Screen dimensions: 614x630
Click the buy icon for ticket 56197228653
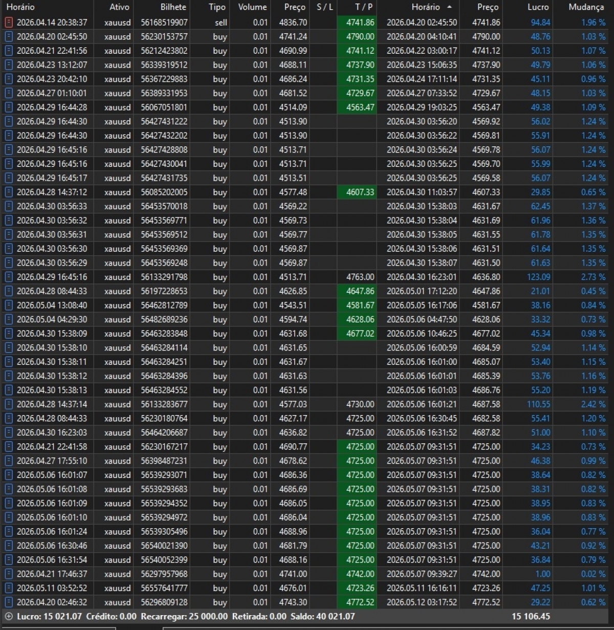(8, 291)
